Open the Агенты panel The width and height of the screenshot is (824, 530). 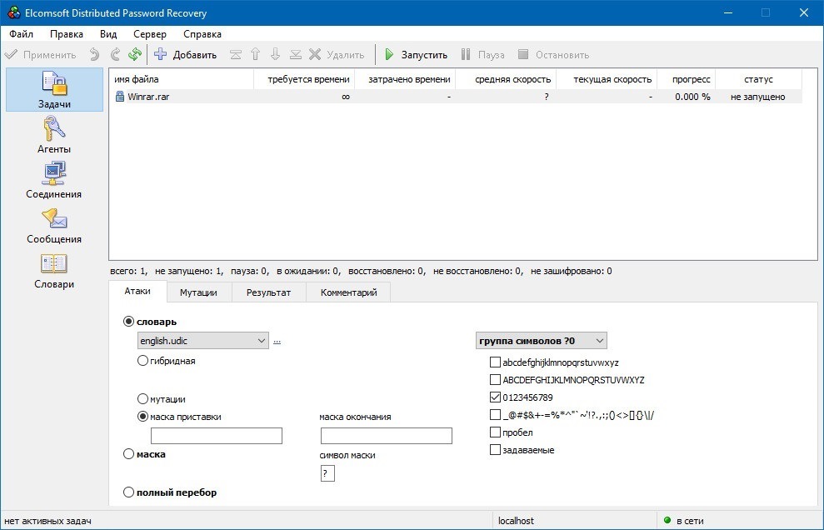(x=54, y=135)
